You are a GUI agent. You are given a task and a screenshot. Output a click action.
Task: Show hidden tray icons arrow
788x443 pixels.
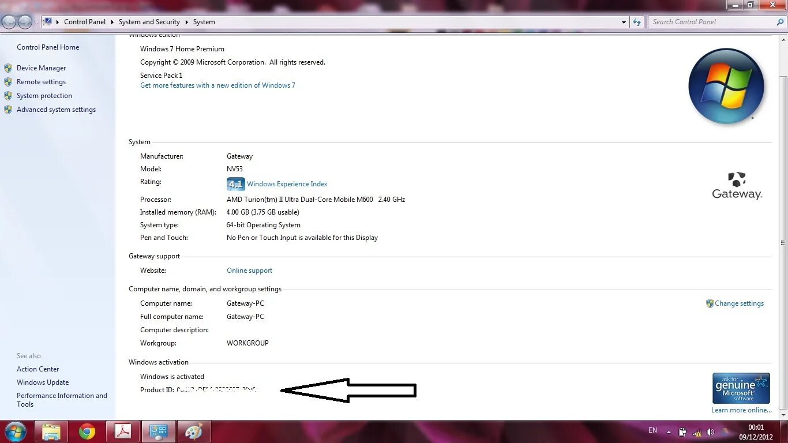669,431
